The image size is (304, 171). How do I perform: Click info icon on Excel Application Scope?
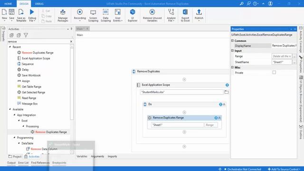click(x=227, y=85)
